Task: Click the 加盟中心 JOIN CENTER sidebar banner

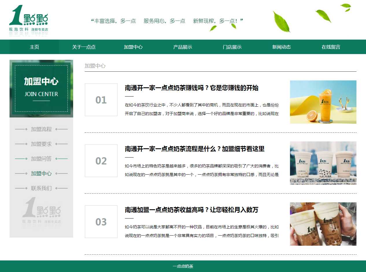Action: (x=41, y=88)
